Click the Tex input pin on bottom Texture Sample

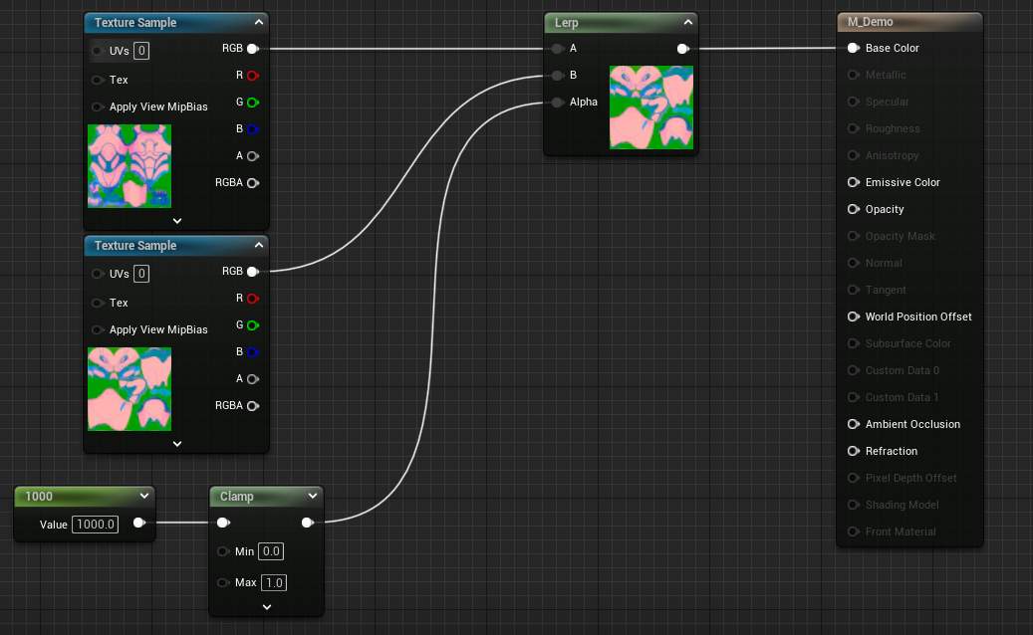click(98, 303)
